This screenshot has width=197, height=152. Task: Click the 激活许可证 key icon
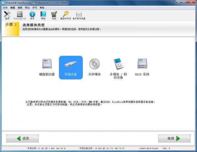coord(66,15)
